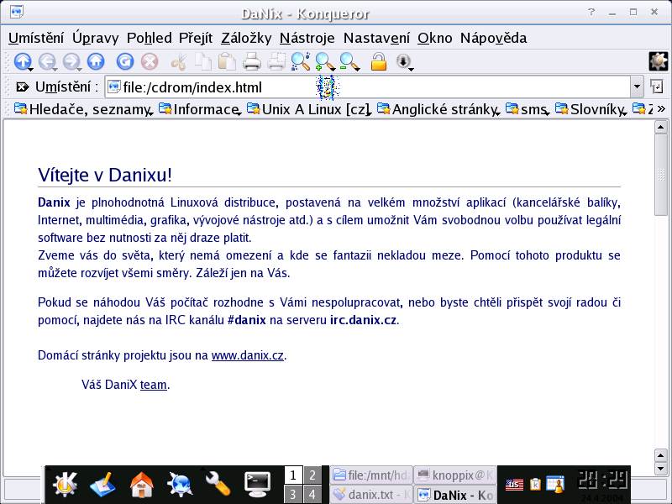Follow the team link
The height and width of the screenshot is (504, 672).
(x=154, y=385)
